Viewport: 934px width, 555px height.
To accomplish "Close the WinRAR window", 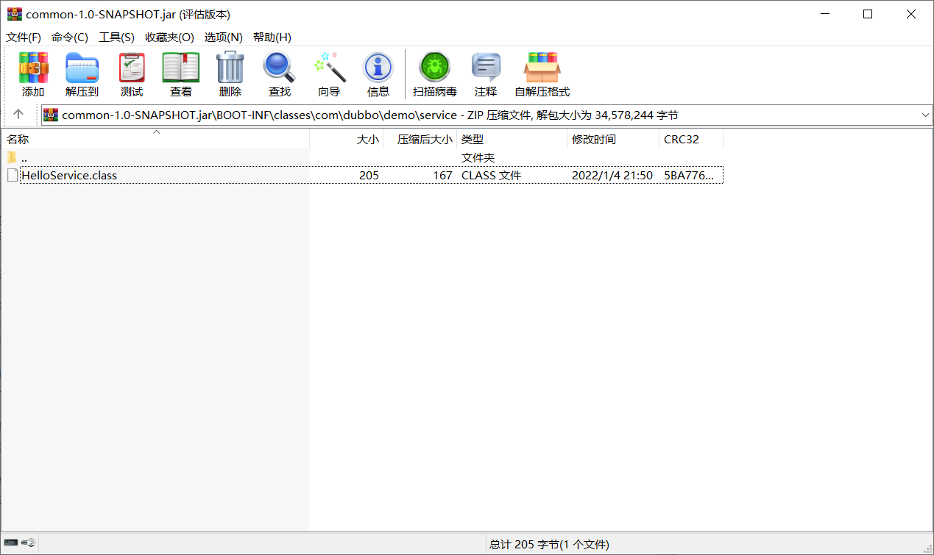I will coord(911,14).
